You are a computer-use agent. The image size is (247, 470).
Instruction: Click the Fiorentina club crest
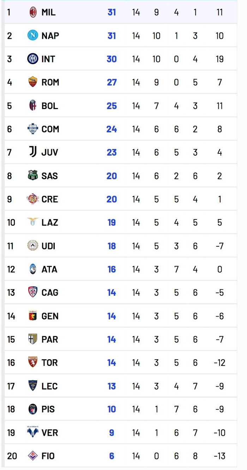pyautogui.click(x=33, y=456)
